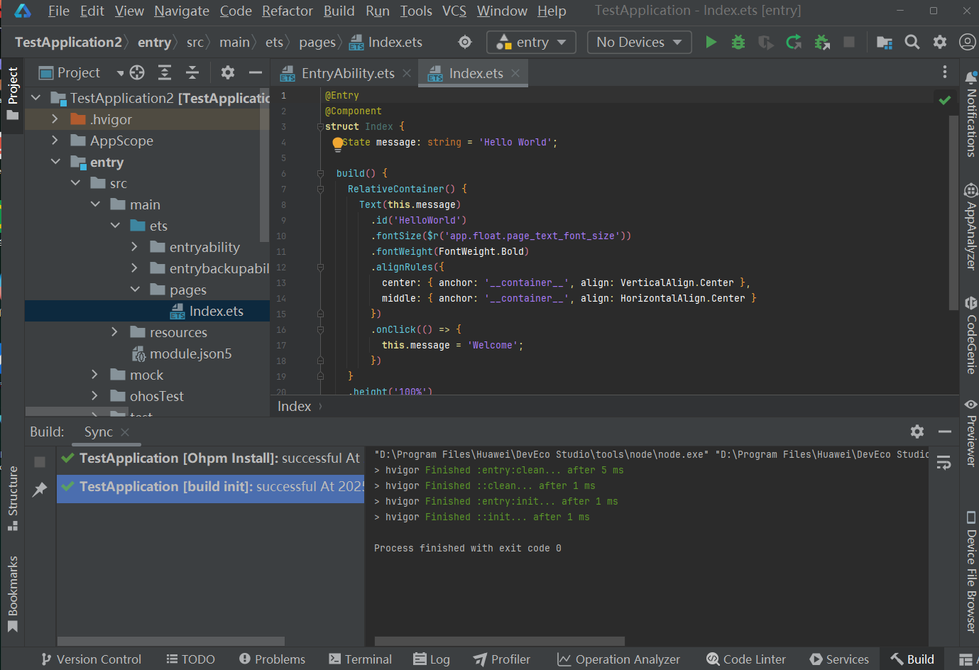Viewport: 979px width, 670px height.
Task: Stop the build using the square icon
Action: click(40, 462)
